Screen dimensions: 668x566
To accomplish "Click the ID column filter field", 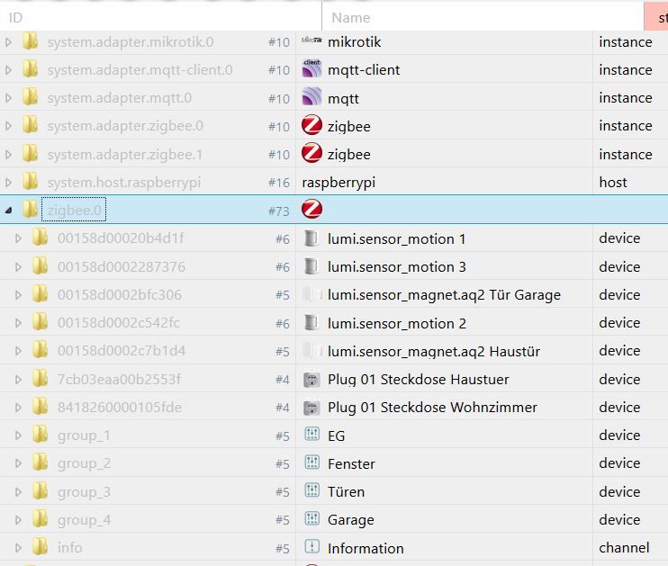I will click(x=160, y=17).
